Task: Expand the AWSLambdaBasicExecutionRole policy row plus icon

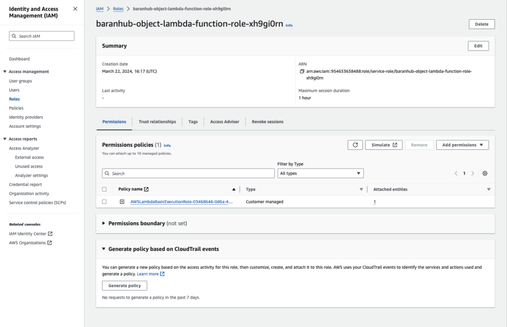Action: click(122, 202)
